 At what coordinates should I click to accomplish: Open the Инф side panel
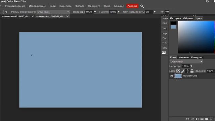165,18
